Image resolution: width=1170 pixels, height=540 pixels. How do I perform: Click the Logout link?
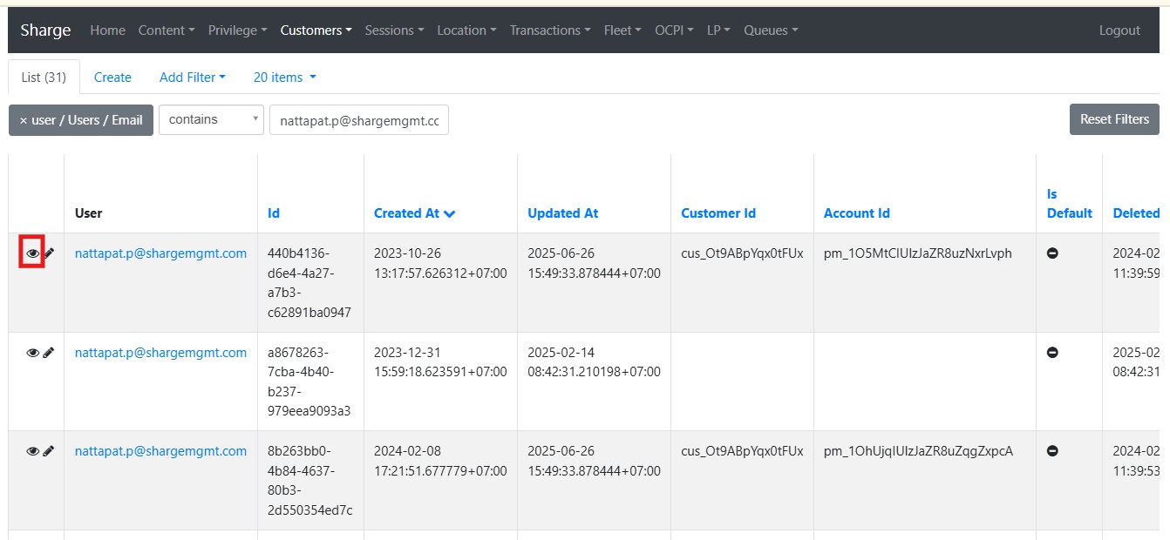coord(1119,30)
